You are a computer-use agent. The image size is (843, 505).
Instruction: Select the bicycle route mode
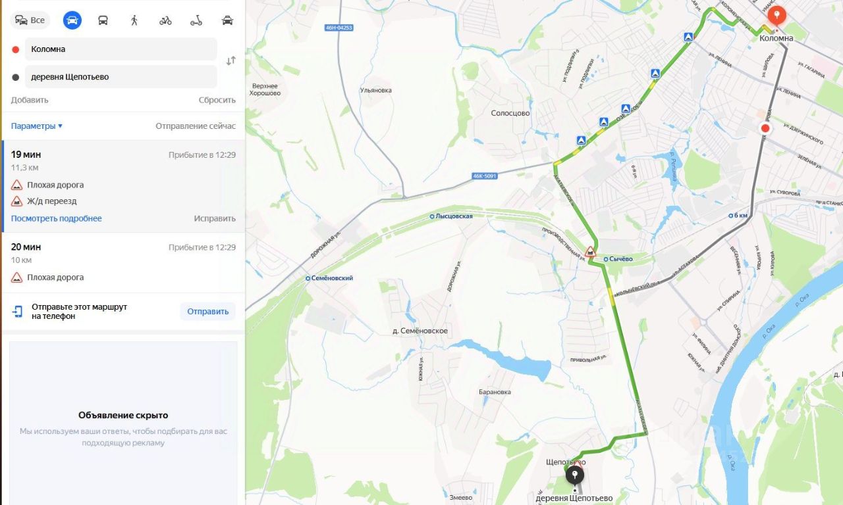click(165, 20)
